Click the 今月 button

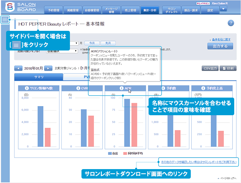(94, 43)
